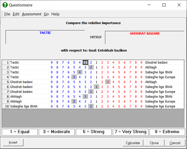Screen dimensions: 187x149
Task: Click the green Questionnaire title bar icon
Action: (x=5, y=5)
